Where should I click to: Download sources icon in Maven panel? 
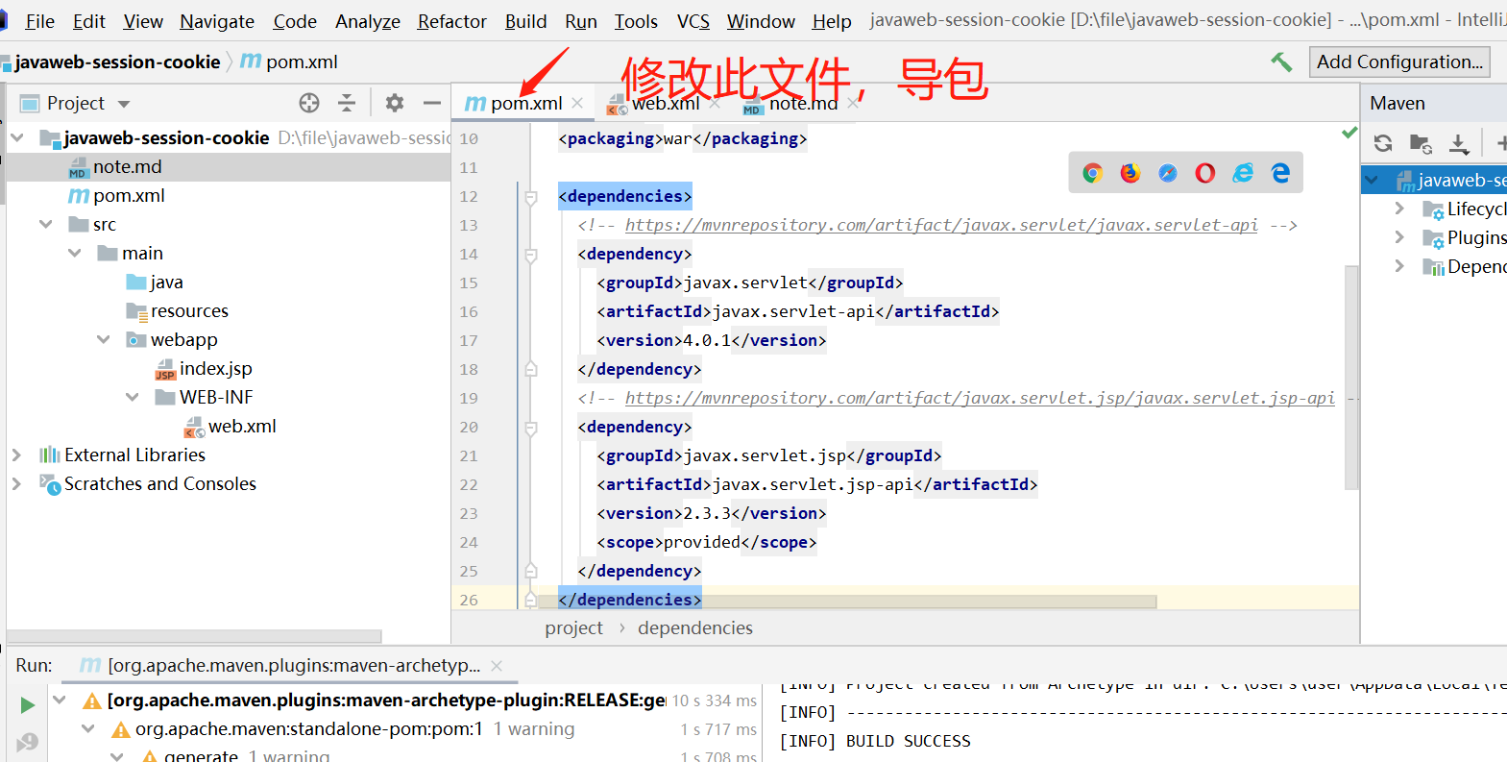pyautogui.click(x=1459, y=143)
